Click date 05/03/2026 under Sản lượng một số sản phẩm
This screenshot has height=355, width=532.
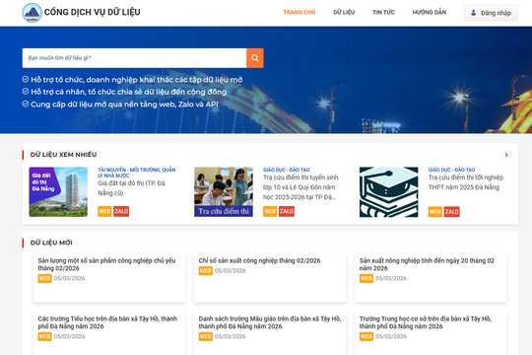[69, 278]
